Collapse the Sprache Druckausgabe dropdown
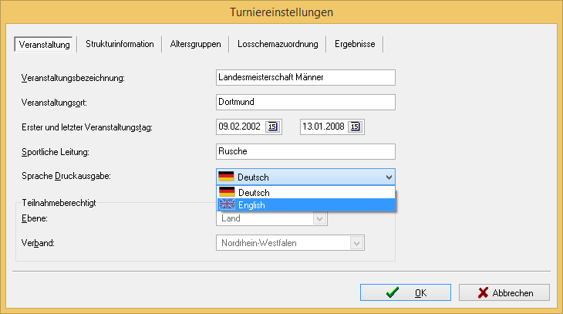Screen dimensions: 563x314 tap(387, 177)
